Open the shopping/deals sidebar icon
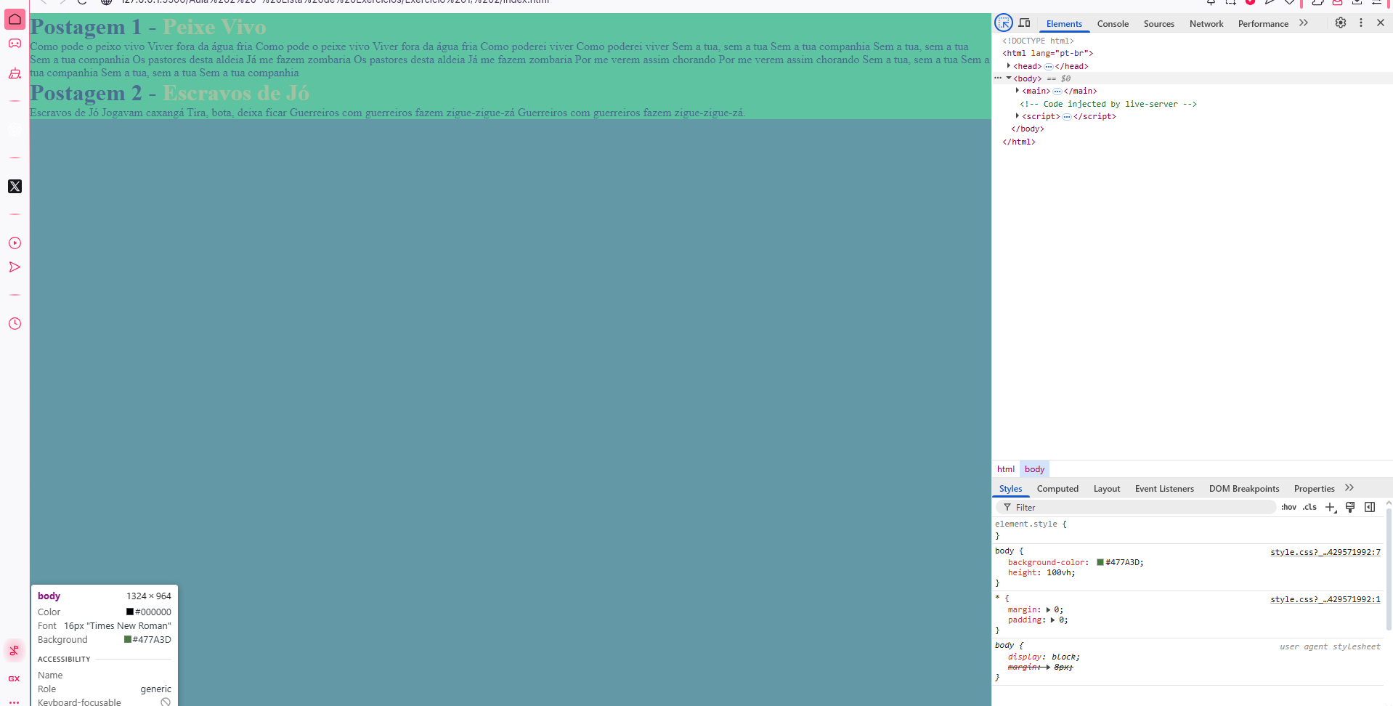 [15, 73]
